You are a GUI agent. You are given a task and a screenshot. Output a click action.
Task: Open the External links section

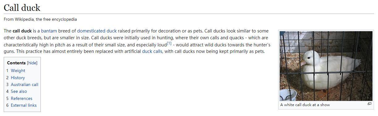[24, 105]
